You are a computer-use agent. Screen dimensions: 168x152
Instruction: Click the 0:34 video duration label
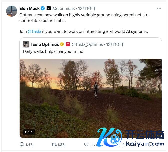click(x=29, y=132)
